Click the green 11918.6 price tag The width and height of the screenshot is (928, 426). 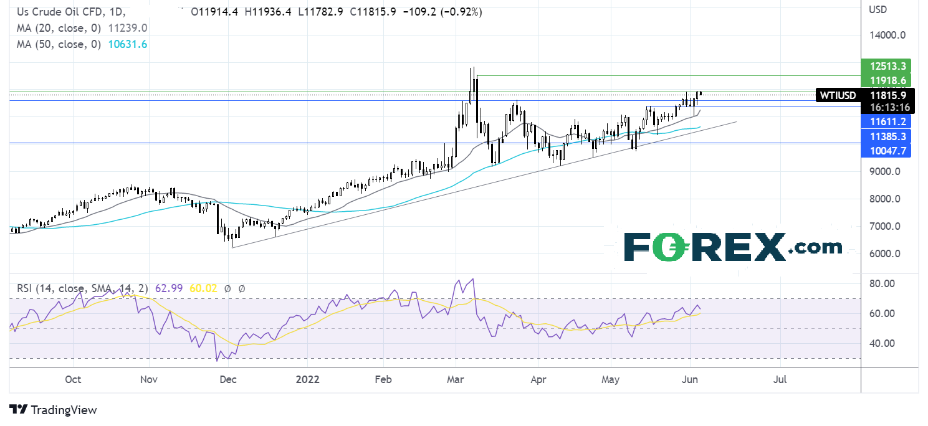click(x=884, y=80)
